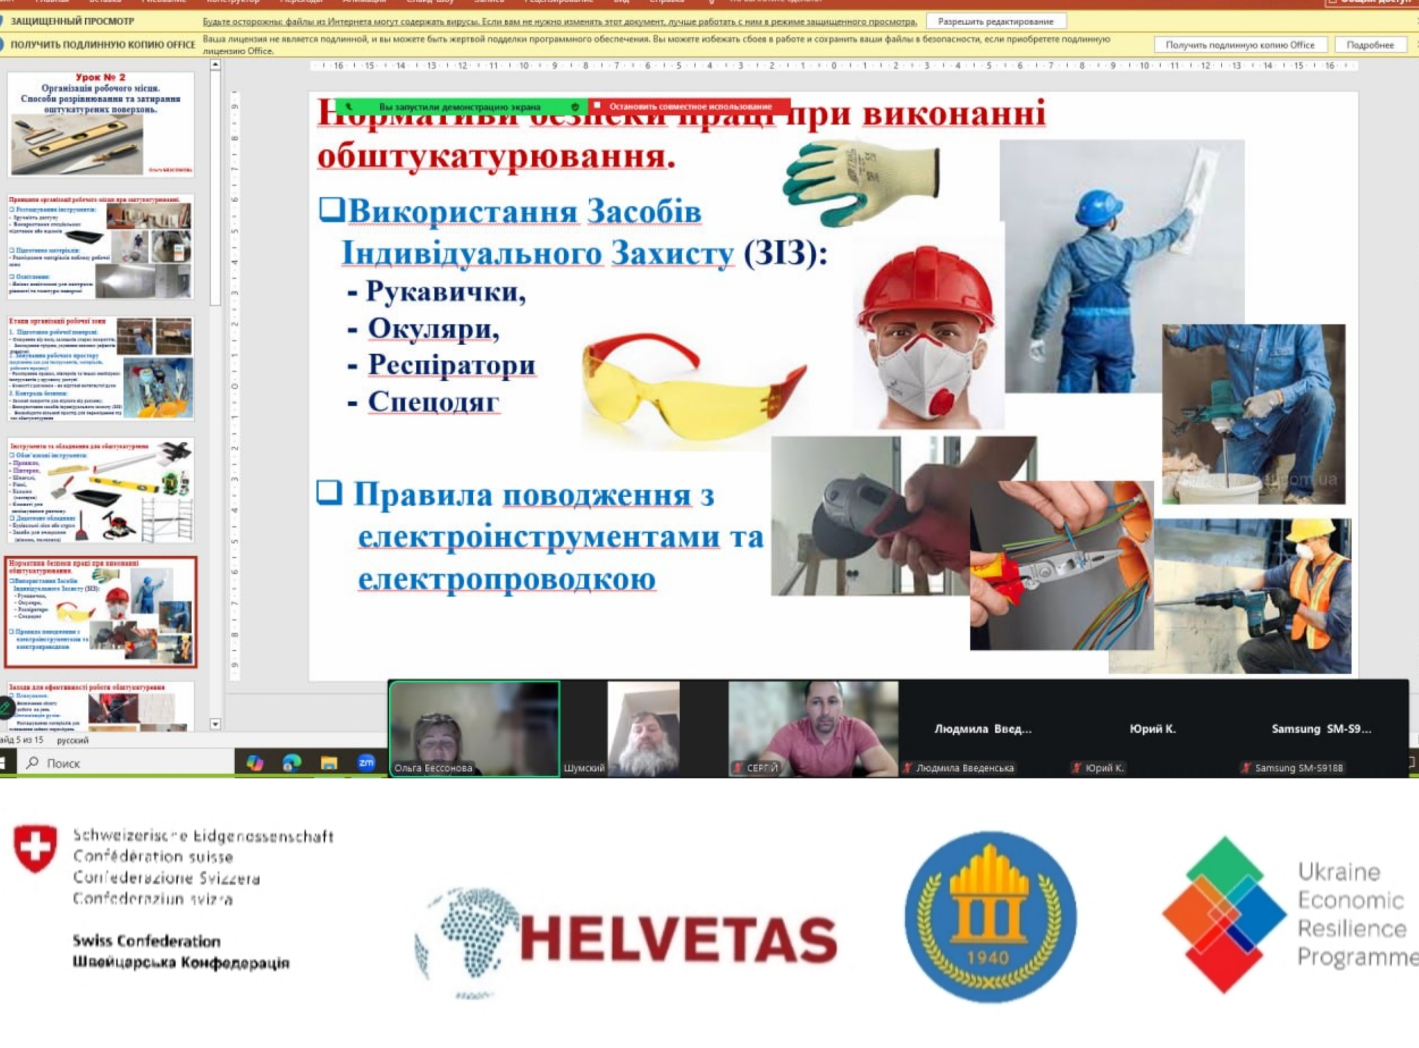Open File Explorer taskbar icon

click(329, 763)
